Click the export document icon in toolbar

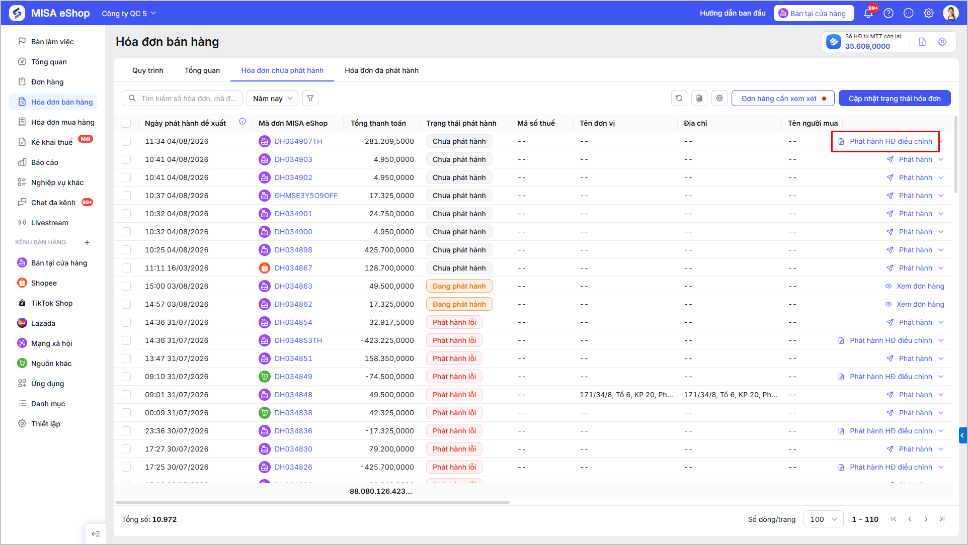[x=699, y=98]
